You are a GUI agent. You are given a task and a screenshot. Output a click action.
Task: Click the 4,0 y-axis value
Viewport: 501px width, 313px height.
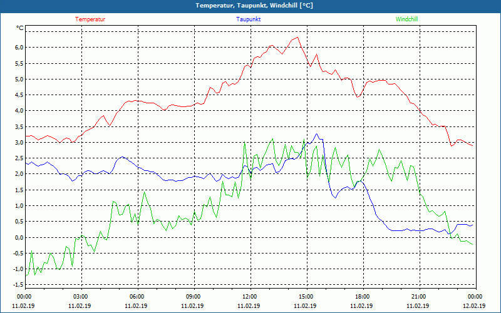19,111
